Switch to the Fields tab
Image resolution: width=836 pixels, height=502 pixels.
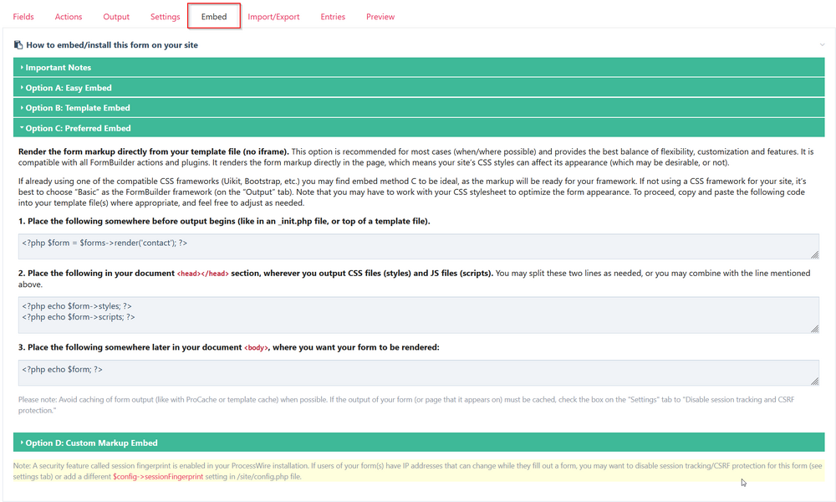tap(23, 16)
